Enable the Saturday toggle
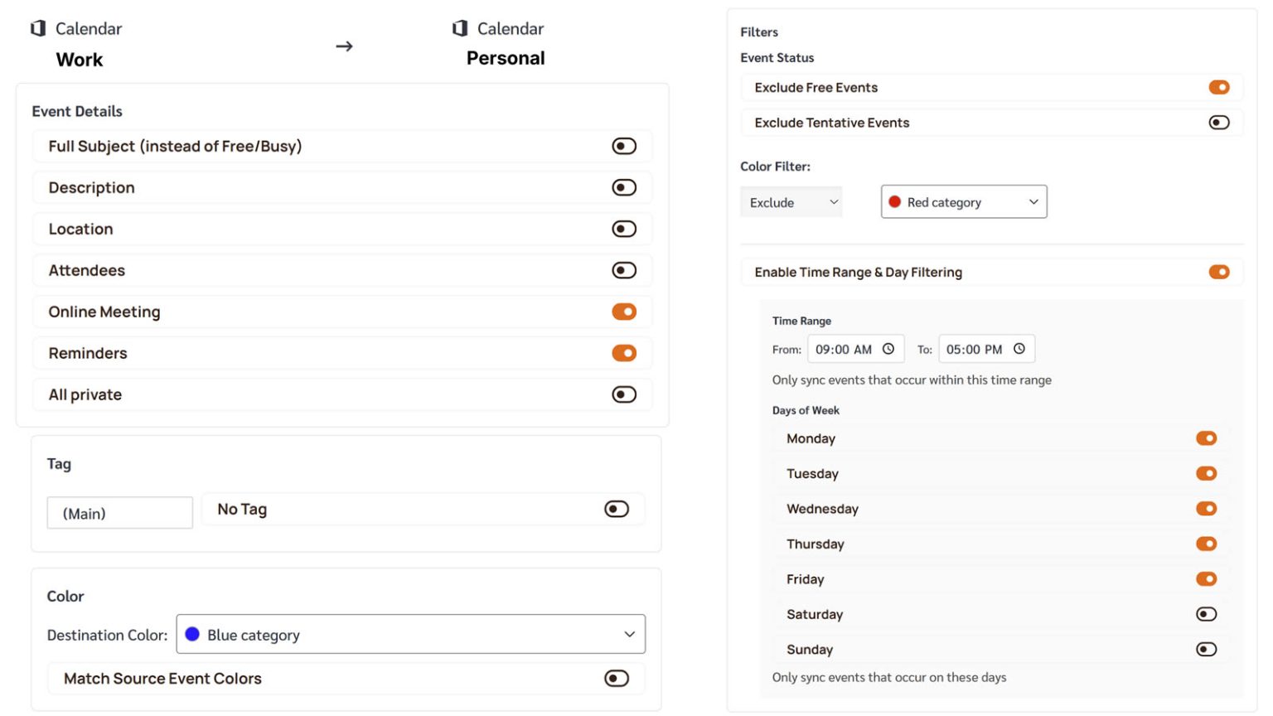Image resolution: width=1273 pixels, height=716 pixels. (1207, 614)
